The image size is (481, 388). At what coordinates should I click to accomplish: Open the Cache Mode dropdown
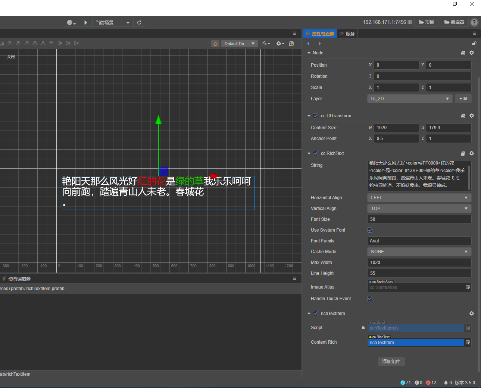[419, 252]
